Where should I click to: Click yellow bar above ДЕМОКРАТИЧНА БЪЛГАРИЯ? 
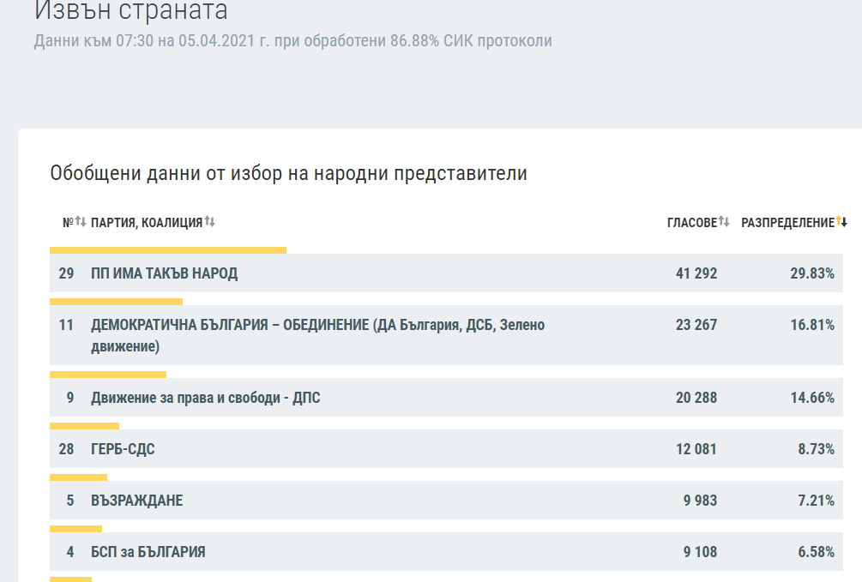pos(116,302)
